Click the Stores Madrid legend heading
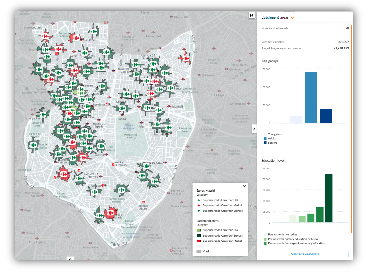The width and height of the screenshot is (370, 274). (x=206, y=191)
